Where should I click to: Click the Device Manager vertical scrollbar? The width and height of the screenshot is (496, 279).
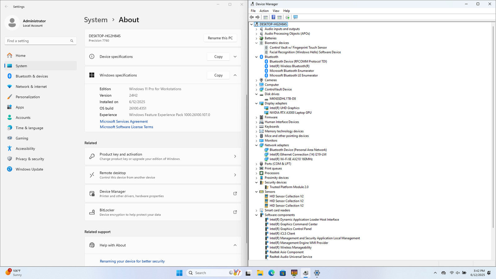493,127
